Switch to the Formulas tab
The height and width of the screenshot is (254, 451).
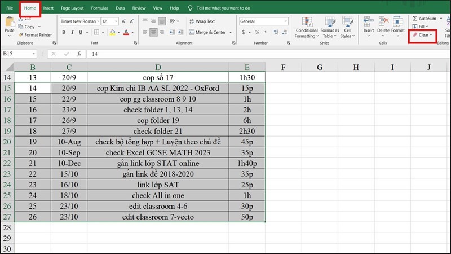tap(100, 8)
